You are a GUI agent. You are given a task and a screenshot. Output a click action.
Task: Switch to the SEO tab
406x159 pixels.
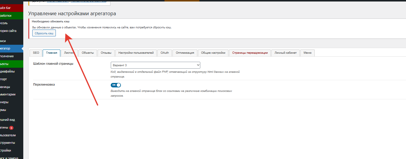tap(36, 53)
